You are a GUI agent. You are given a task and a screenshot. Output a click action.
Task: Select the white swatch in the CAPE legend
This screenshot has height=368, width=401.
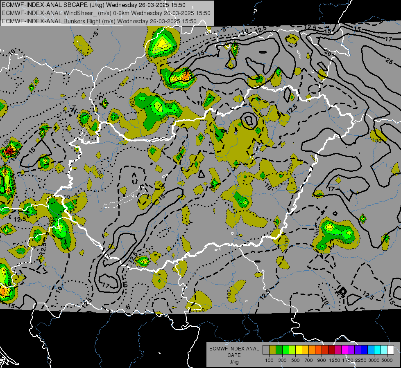(391, 350)
